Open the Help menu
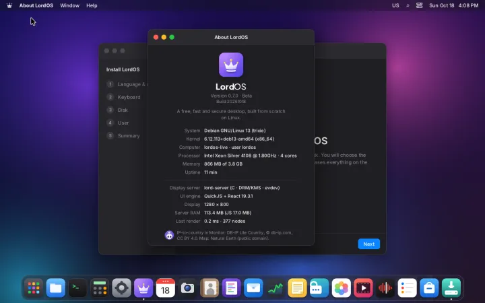The image size is (485, 303). (92, 5)
